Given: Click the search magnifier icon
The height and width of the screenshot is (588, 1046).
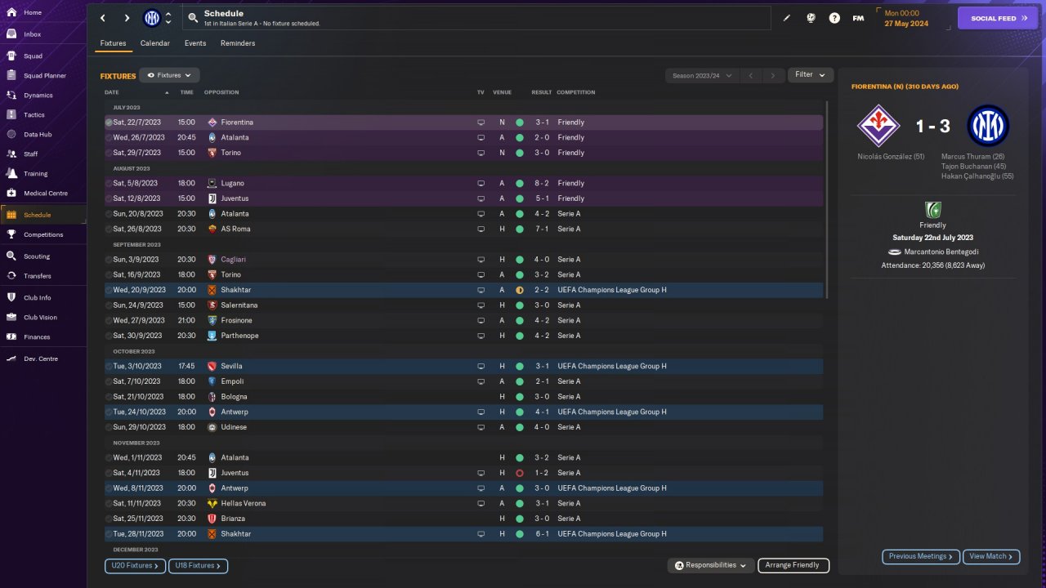Looking at the screenshot, I should point(193,18).
